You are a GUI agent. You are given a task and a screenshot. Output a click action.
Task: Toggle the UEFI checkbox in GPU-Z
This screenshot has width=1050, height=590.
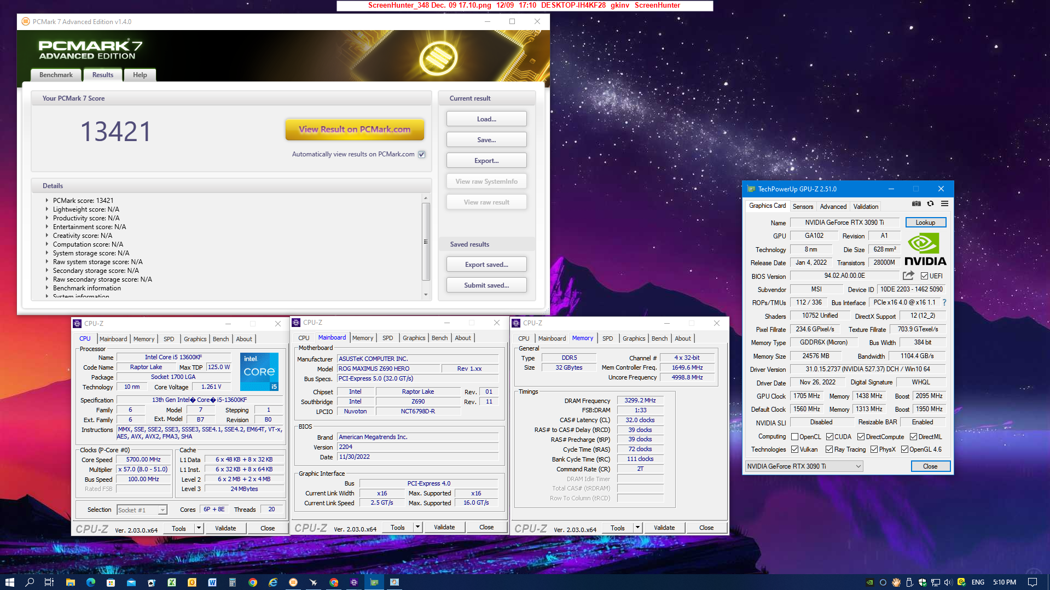924,276
